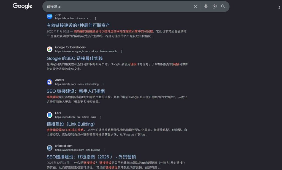The height and width of the screenshot is (170, 282).
Task: Open more options for developers.google.com result
Action: tap(122, 51)
